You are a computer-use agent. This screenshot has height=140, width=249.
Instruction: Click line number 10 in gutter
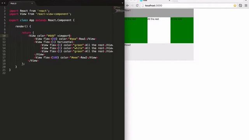(x=4, y=36)
